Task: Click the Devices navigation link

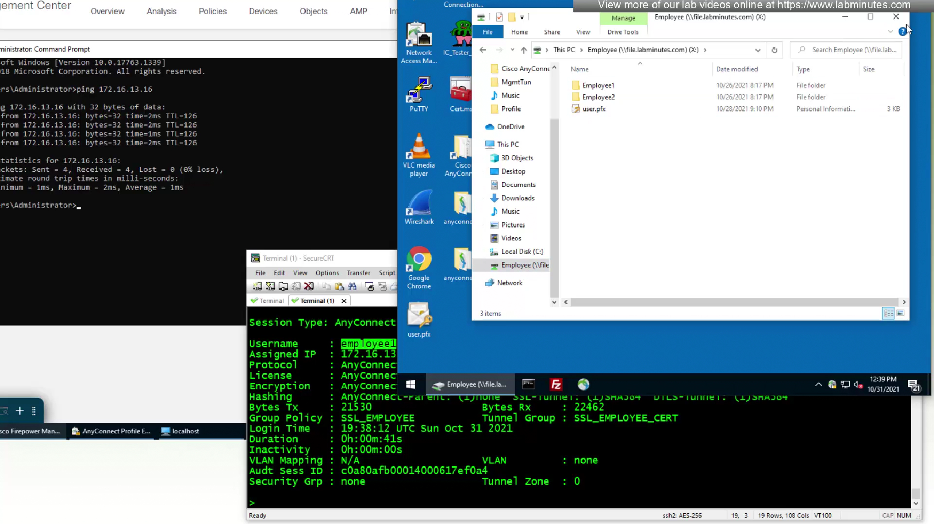Action: click(x=263, y=11)
